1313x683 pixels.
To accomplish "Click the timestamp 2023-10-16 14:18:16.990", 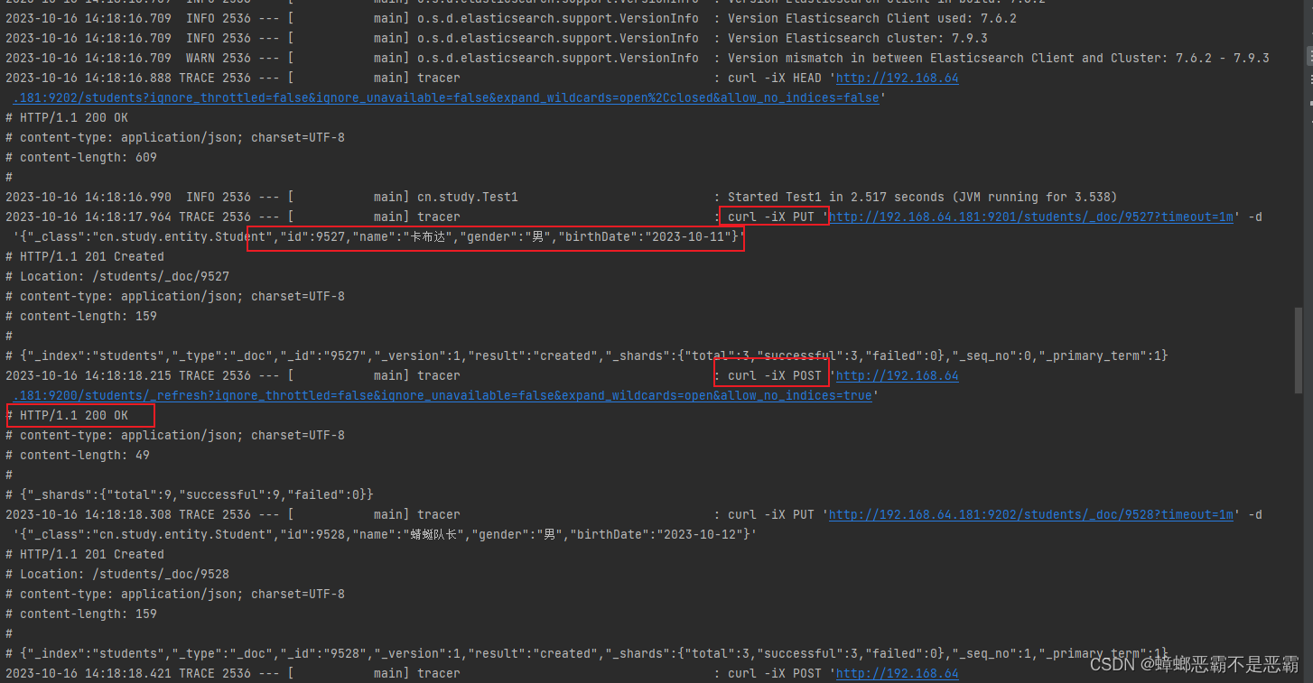I will click(88, 197).
